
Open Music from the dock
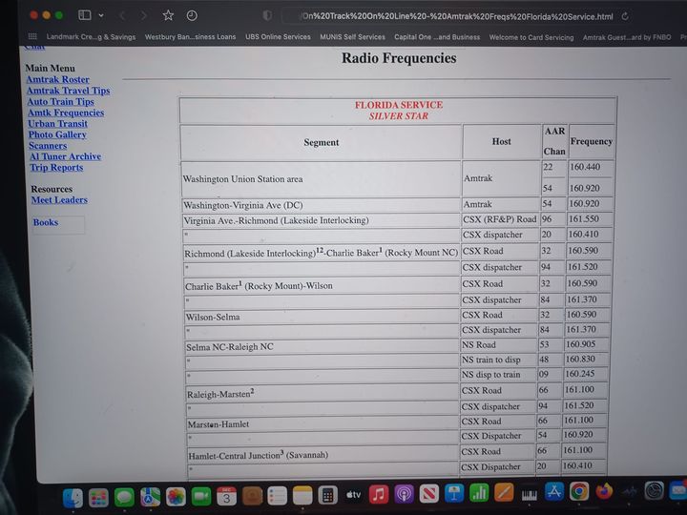point(379,495)
